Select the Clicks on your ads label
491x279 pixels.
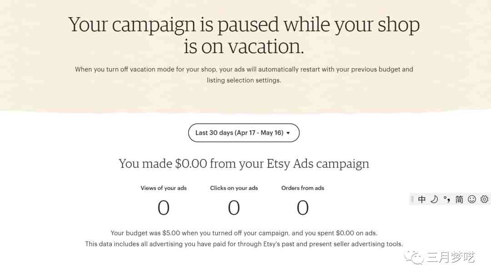[234, 188]
